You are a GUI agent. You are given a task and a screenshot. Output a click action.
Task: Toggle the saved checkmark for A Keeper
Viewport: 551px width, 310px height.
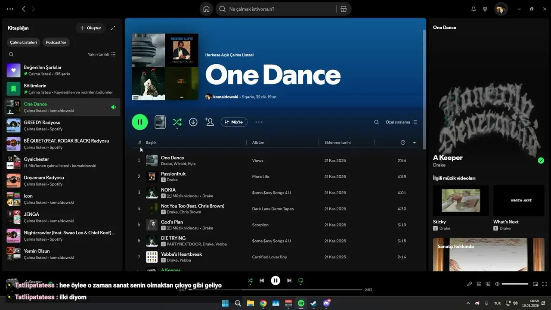pyautogui.click(x=541, y=161)
